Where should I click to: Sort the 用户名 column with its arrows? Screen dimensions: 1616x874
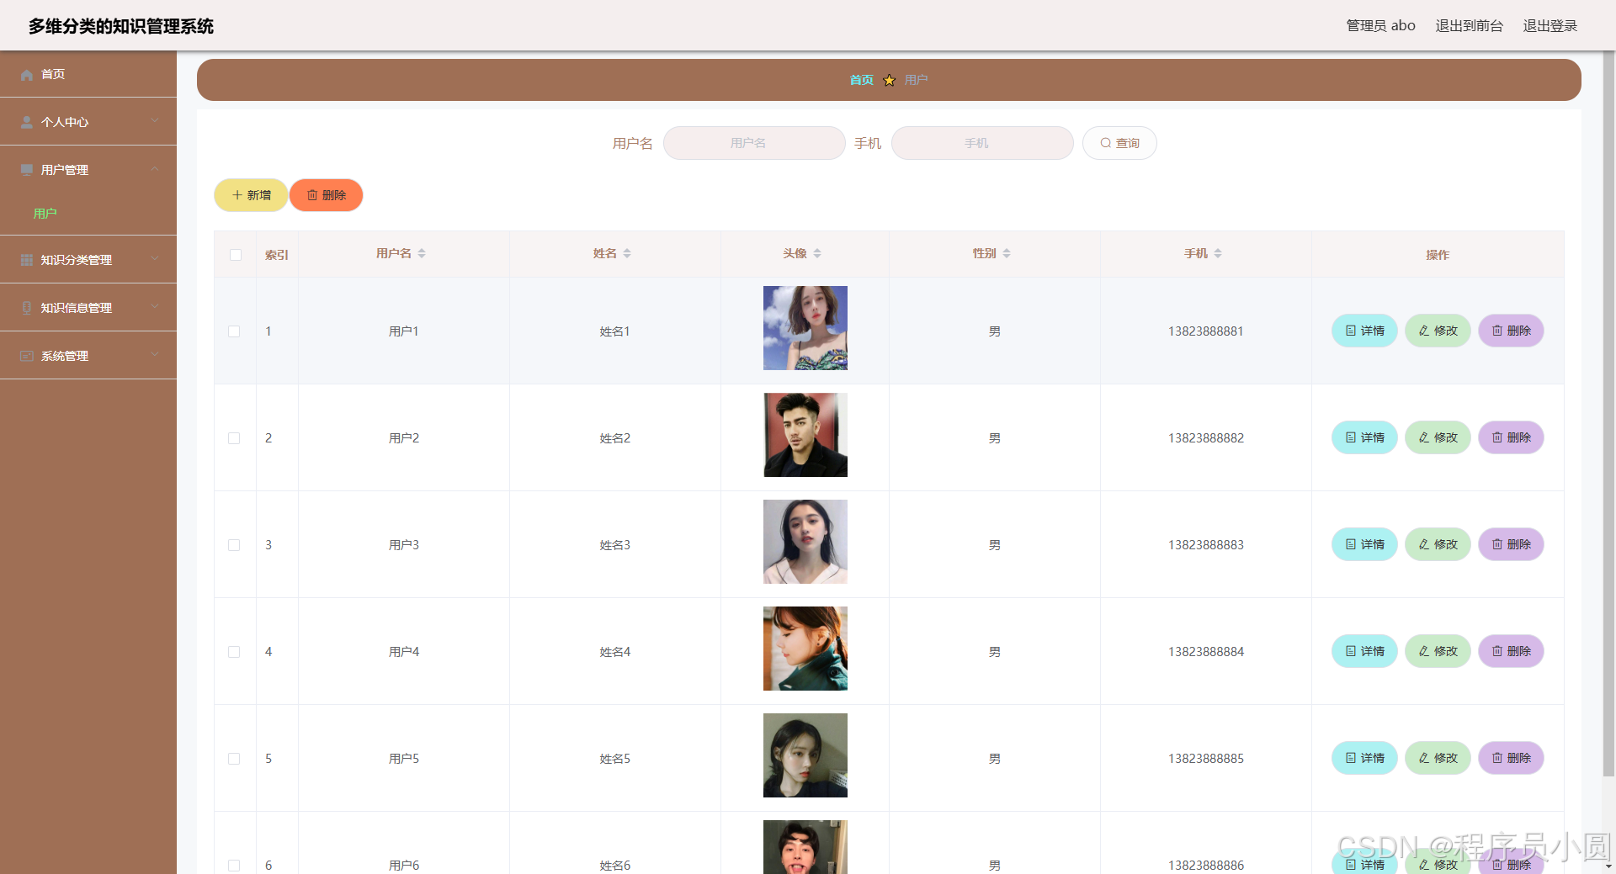coord(422,253)
